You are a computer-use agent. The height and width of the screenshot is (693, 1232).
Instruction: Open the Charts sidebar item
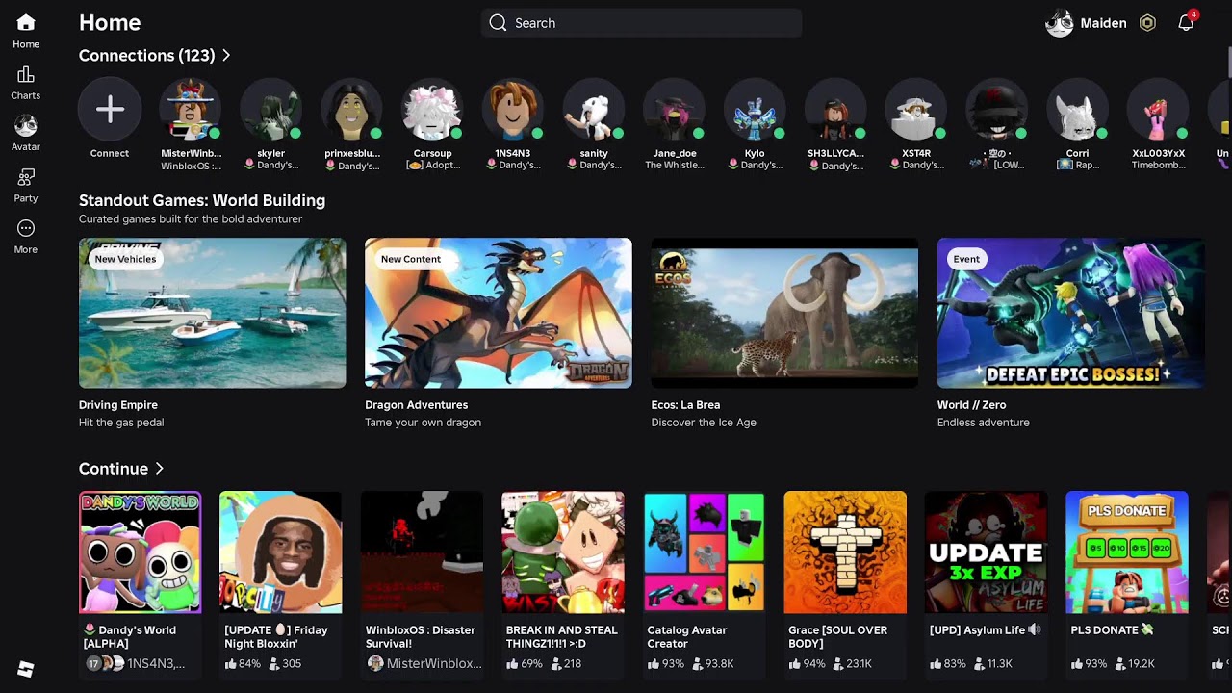pyautogui.click(x=26, y=83)
